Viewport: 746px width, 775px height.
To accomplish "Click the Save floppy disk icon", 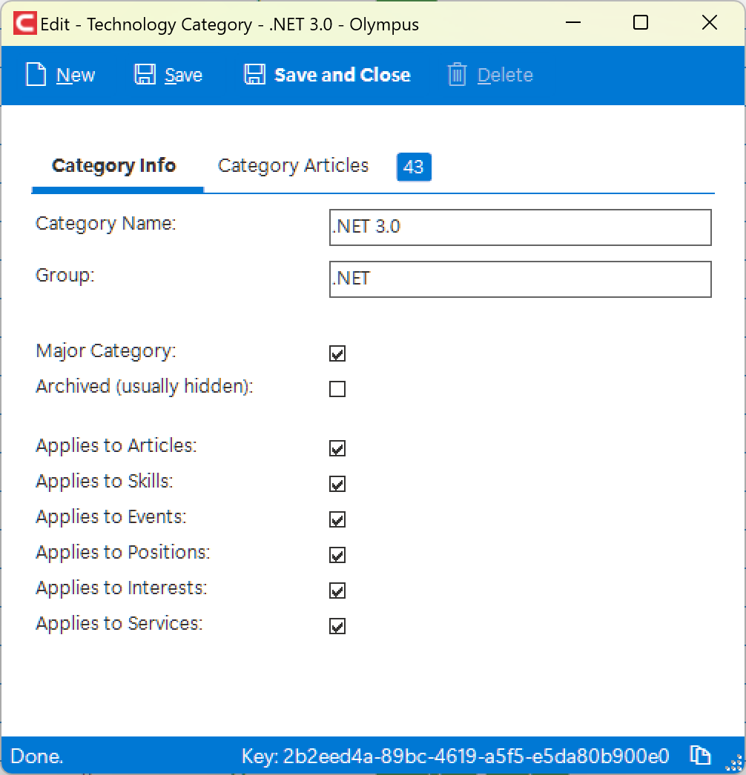I will pos(145,75).
